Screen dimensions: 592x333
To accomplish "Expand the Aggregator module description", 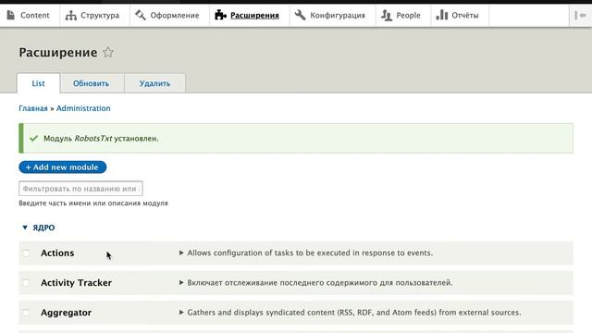I will pyautogui.click(x=350, y=313).
